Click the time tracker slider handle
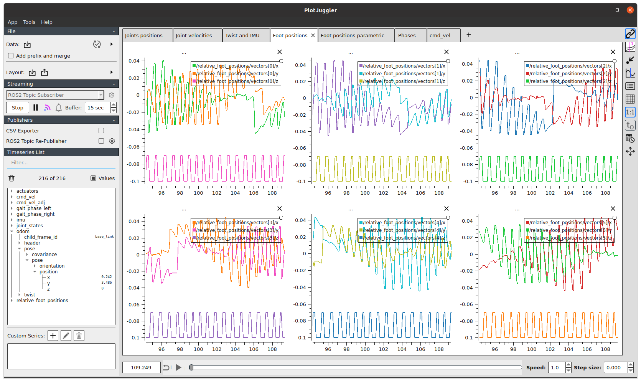 191,367
